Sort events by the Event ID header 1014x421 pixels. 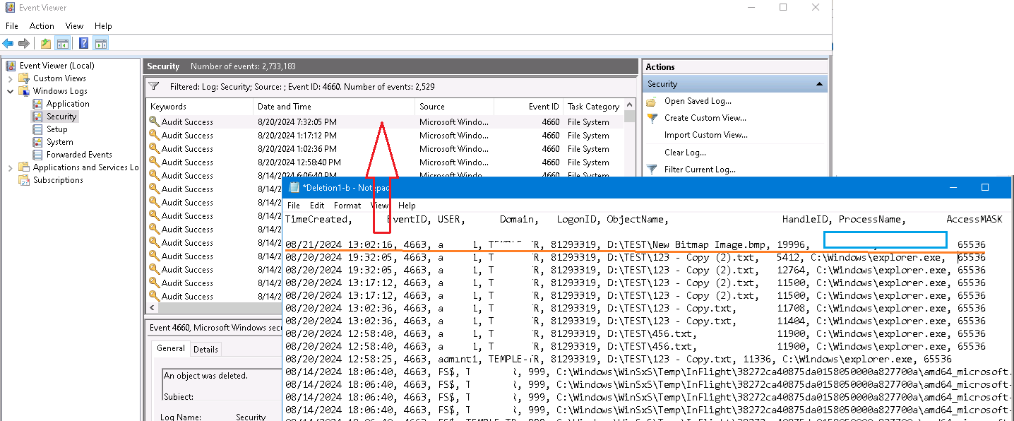tap(528, 107)
